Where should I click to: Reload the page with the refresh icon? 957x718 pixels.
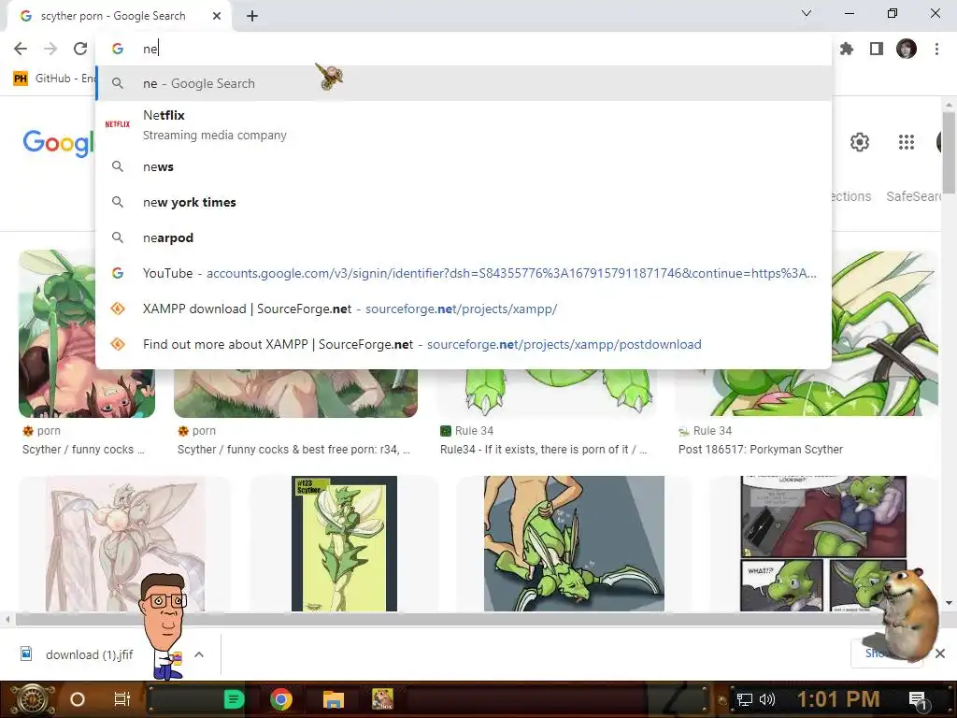[x=80, y=49]
